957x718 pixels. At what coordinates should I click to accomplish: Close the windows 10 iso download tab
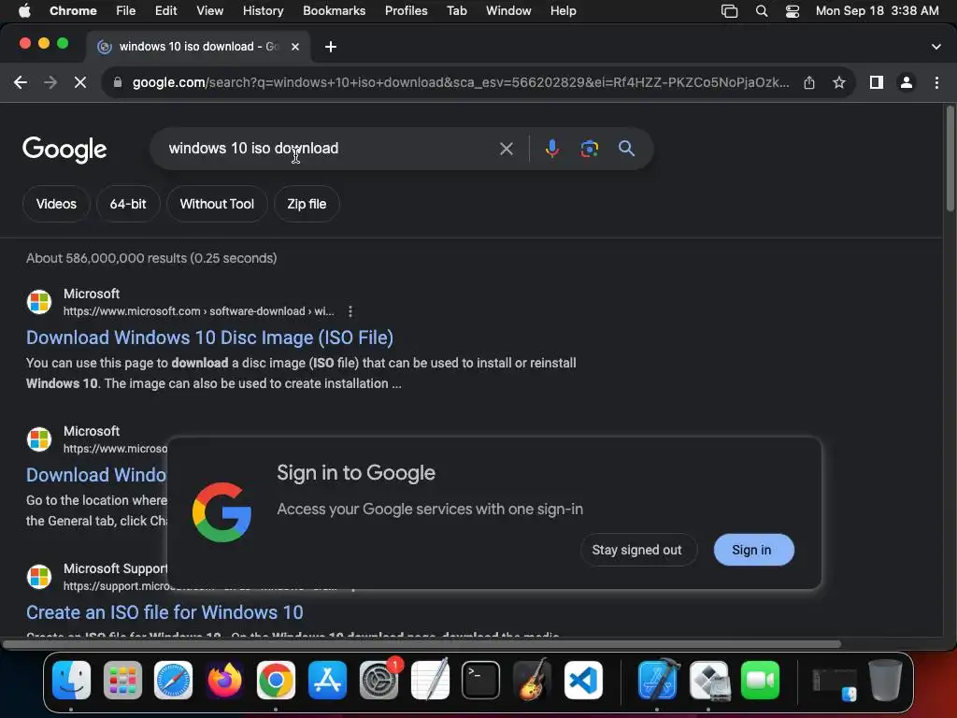[295, 47]
